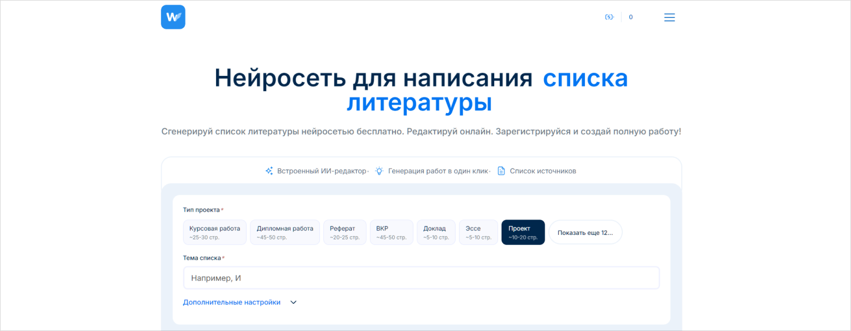Click the battery charge icon in header
Image resolution: width=851 pixels, height=331 pixels.
coord(609,17)
